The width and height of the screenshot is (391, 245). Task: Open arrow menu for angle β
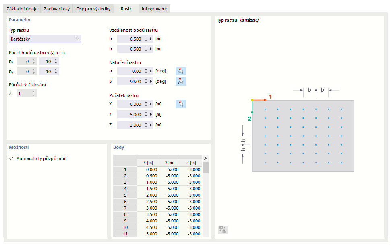pos(151,82)
